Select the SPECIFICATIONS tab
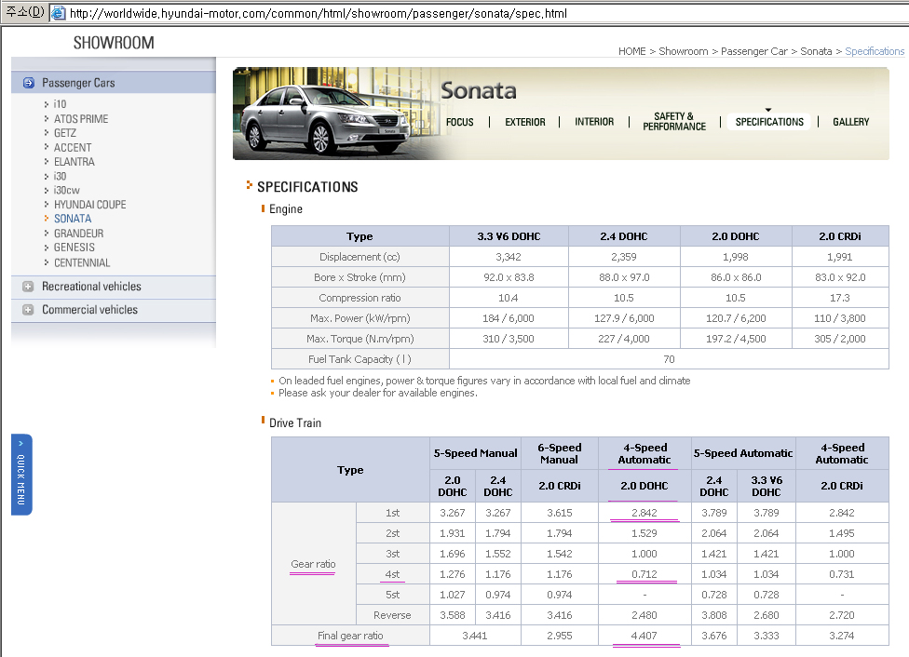 click(769, 122)
